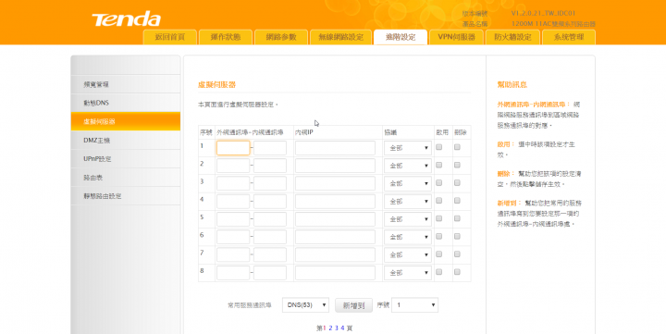Viewport: 666px width, 334px height.
Task: Open the VPN伺服器 tab
Action: coord(457,37)
